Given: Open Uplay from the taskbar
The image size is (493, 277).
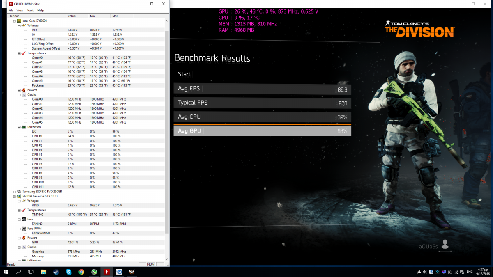Looking at the screenshot, I should [x=119, y=272].
